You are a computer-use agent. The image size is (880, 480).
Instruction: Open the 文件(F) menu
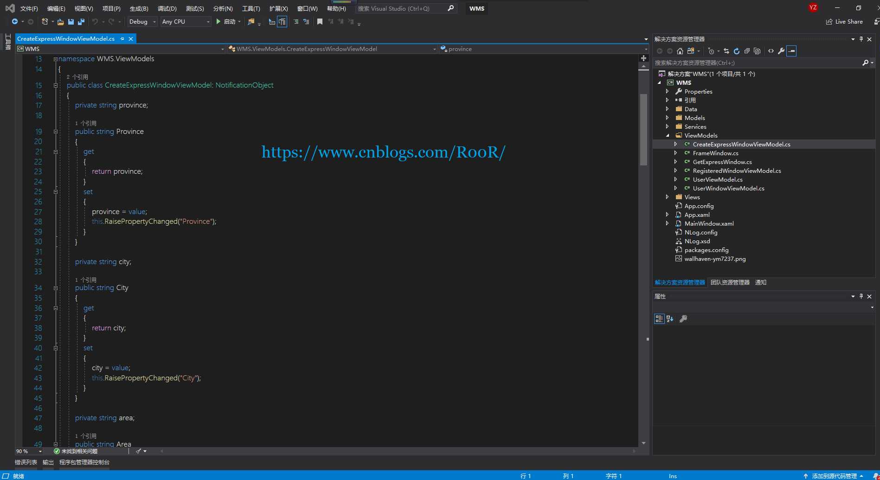pyautogui.click(x=29, y=8)
